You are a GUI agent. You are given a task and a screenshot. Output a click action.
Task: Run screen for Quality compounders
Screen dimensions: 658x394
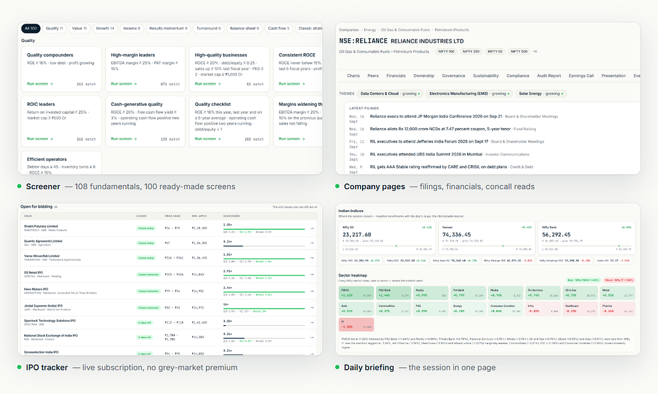pyautogui.click(x=40, y=84)
